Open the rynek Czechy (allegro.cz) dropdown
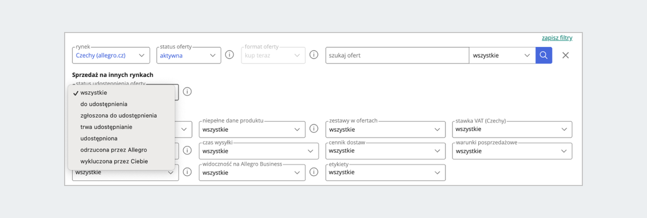Screen dimensions: 647x218 pyautogui.click(x=111, y=55)
